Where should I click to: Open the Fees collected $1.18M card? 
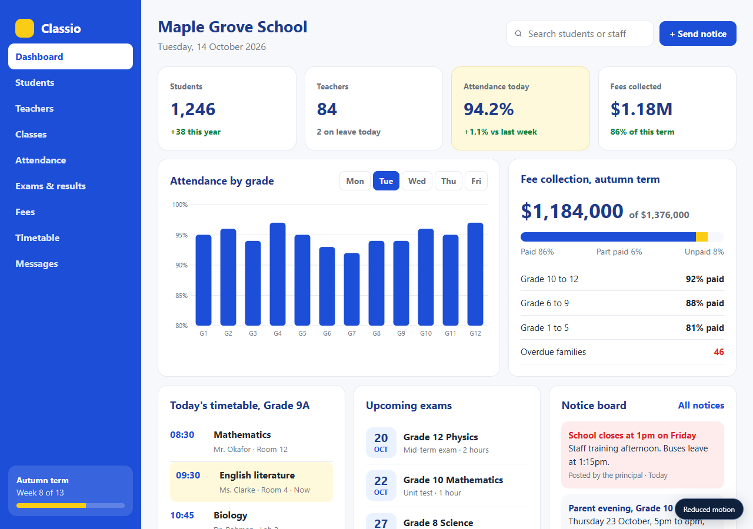tap(667, 108)
